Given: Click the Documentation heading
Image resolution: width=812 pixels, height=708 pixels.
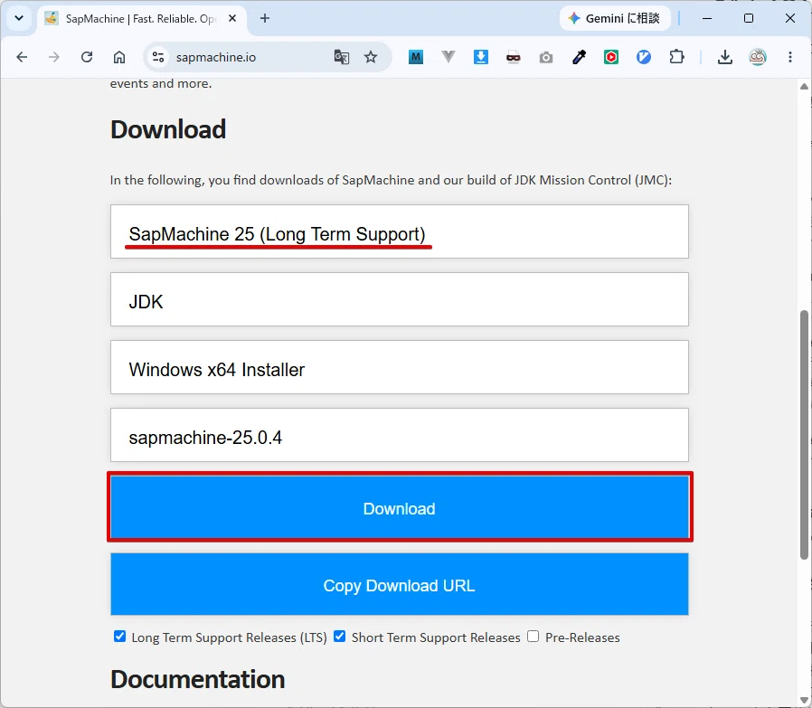Looking at the screenshot, I should coord(198,679).
